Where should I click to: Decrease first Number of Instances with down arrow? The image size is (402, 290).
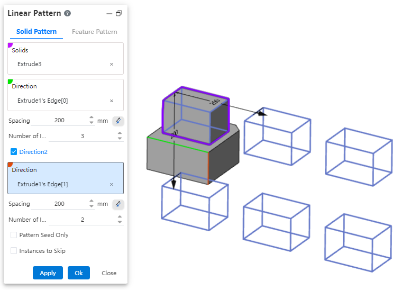[120, 139]
